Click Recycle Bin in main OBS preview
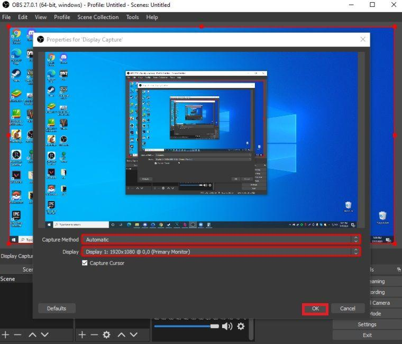This screenshot has height=344, width=402. coord(382,216)
